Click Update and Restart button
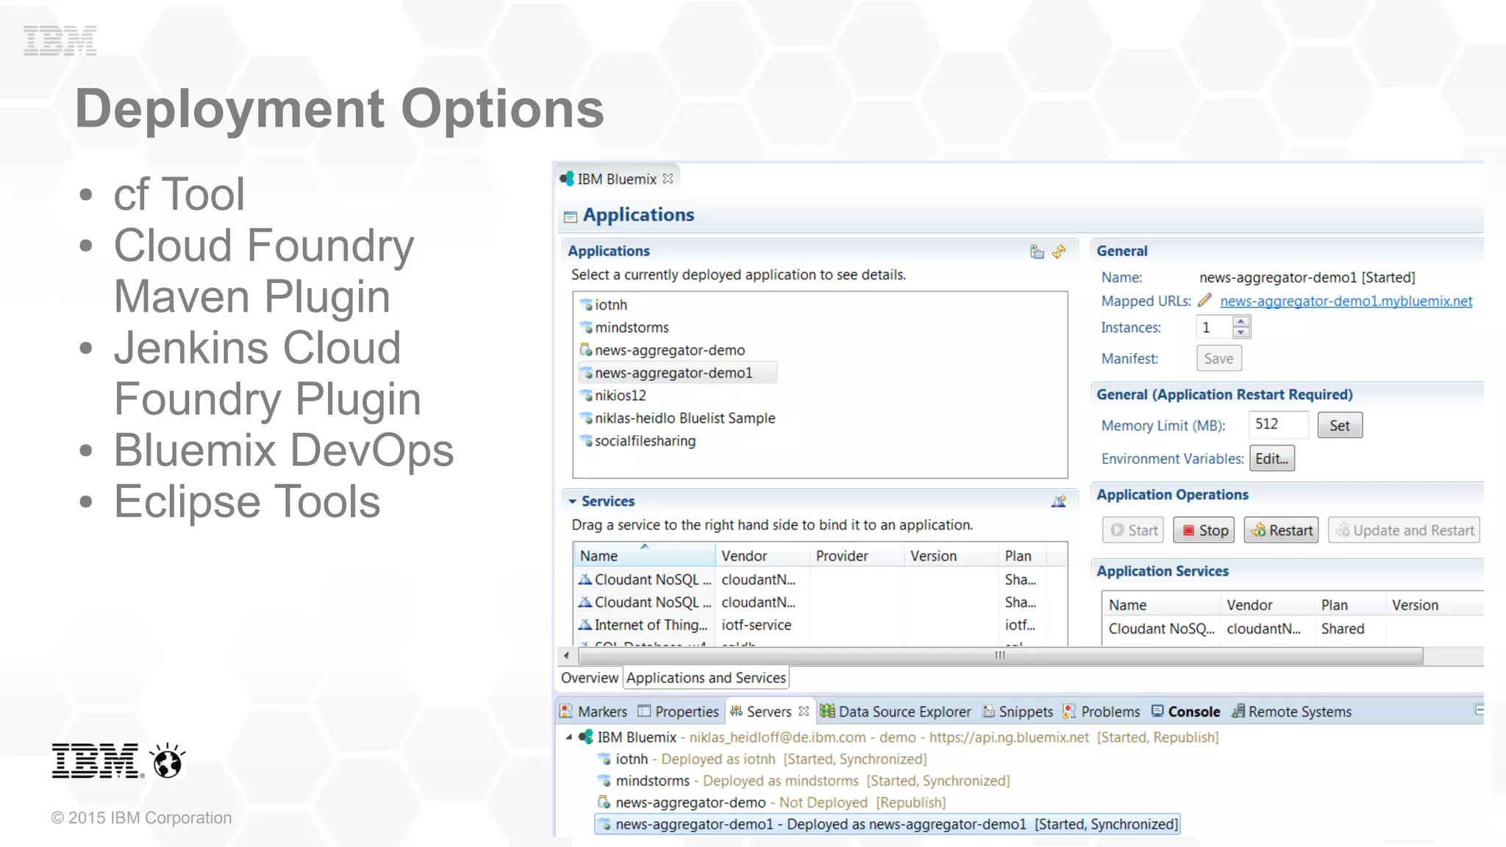This screenshot has height=847, width=1506. click(x=1404, y=530)
